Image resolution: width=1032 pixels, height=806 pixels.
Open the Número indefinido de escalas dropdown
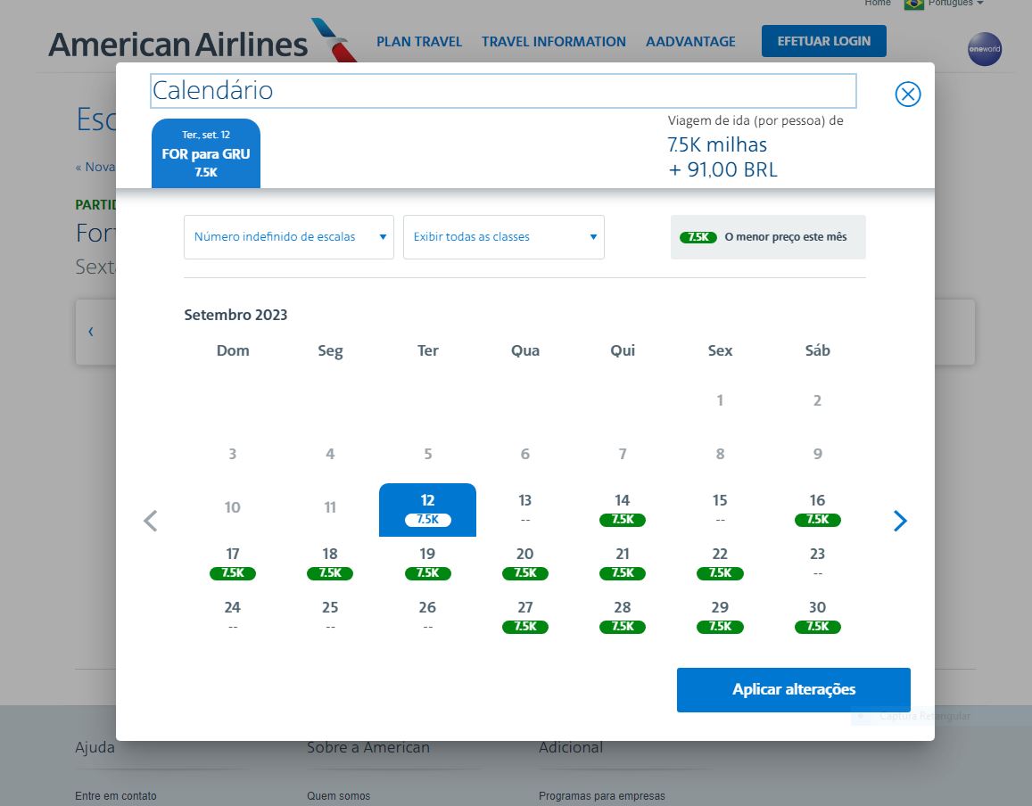(289, 237)
